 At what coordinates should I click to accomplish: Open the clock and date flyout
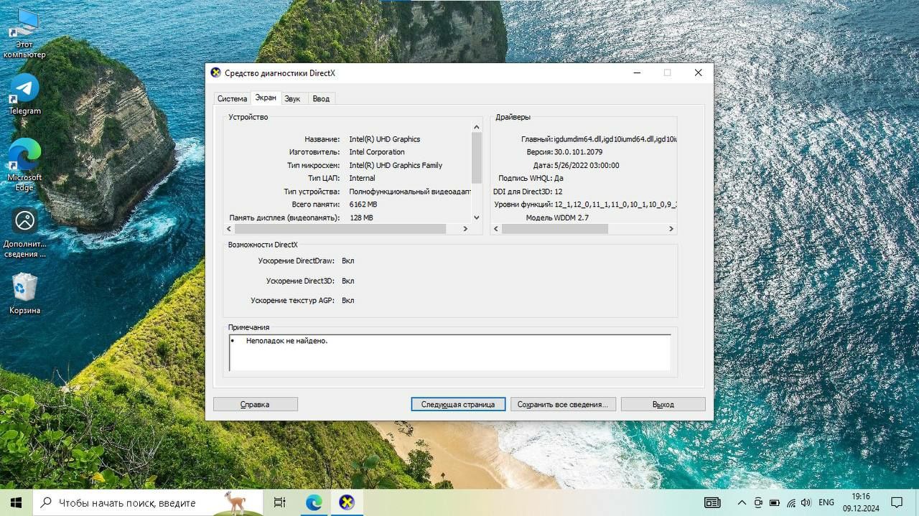[x=861, y=502]
